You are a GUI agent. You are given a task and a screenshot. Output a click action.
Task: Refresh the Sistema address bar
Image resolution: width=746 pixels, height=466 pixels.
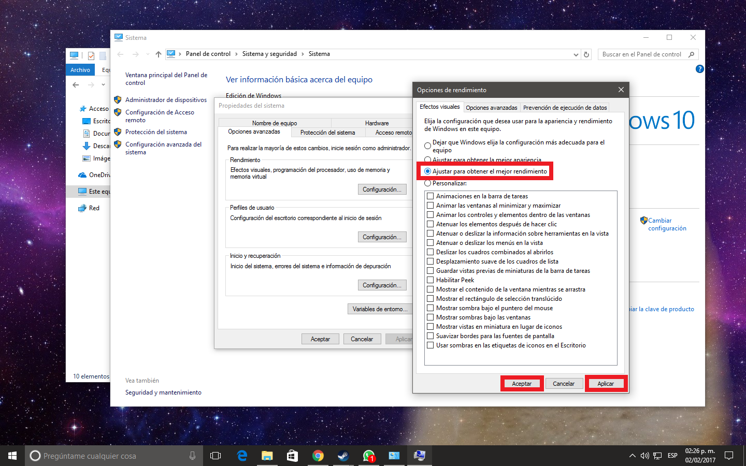(x=586, y=54)
